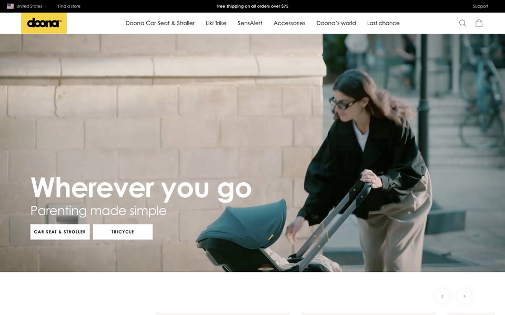
Task: Go to next carousel slide arrow
Action: click(464, 296)
